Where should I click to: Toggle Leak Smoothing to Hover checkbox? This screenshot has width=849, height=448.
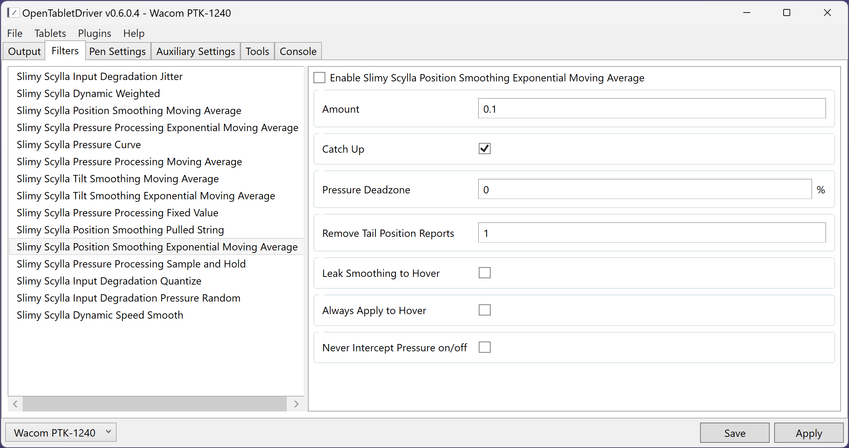[484, 273]
